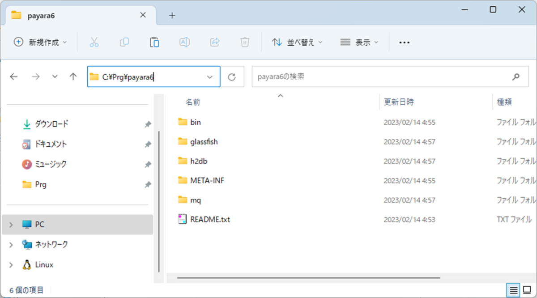Open the 新規作成 dropdown
Viewport: 537px width, 298px height.
coord(41,42)
